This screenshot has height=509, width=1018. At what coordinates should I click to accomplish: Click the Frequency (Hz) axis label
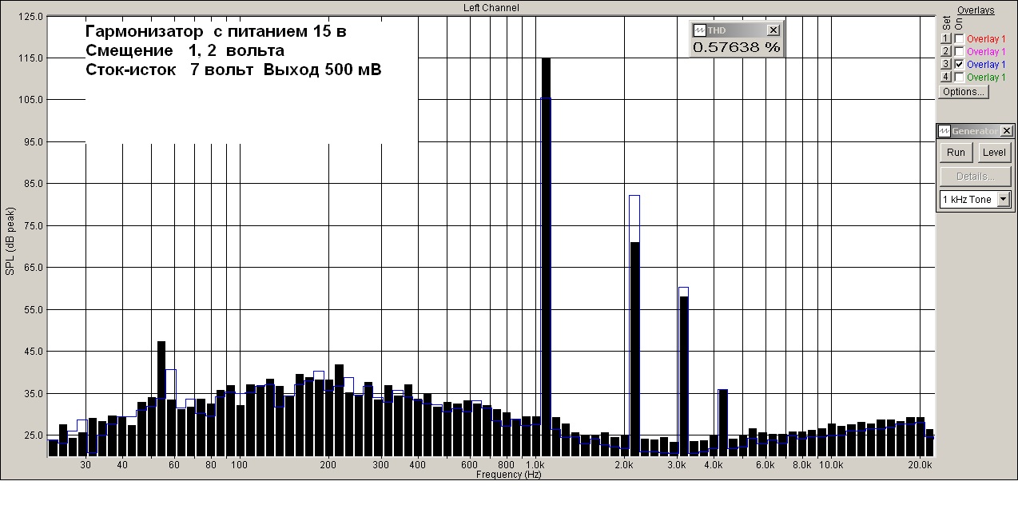509,475
